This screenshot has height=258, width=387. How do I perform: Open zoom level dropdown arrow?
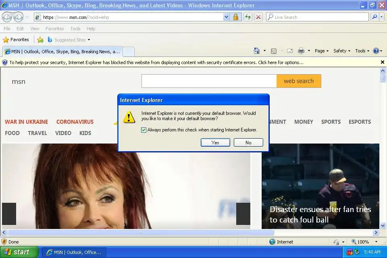376,242
